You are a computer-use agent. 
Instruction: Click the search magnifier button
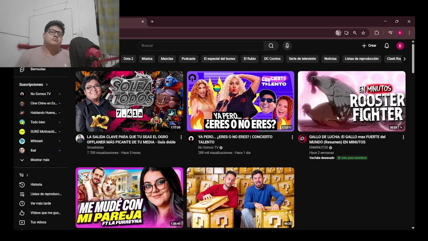point(271,46)
